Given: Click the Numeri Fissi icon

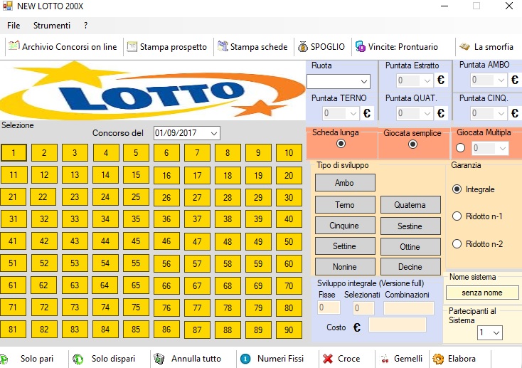Looking at the screenshot, I should 245,359.
